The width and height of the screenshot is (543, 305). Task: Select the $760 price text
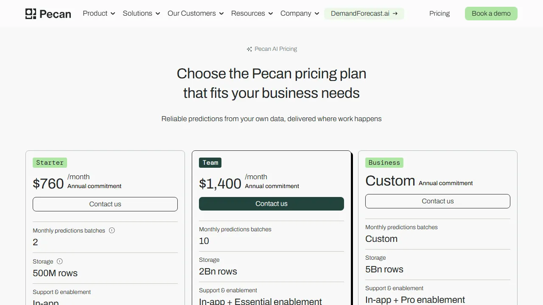coord(48,183)
